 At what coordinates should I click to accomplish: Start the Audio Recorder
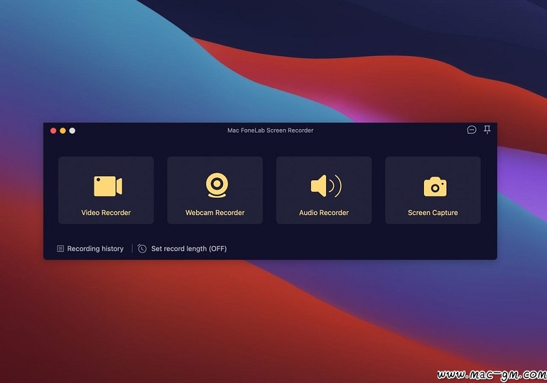[323, 190]
